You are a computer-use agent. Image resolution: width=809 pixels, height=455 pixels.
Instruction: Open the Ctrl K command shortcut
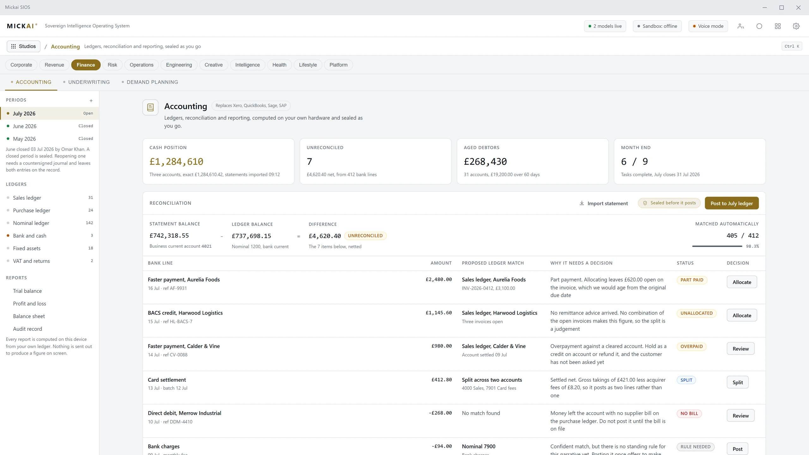[792, 46]
